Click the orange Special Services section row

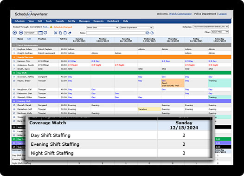[122, 57]
